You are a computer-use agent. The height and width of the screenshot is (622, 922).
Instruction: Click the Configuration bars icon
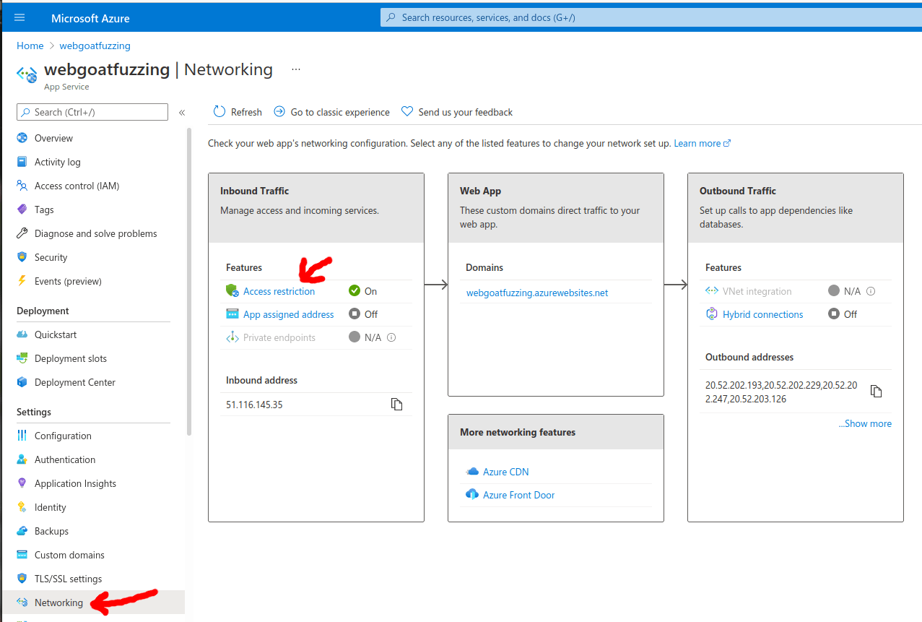coord(22,436)
